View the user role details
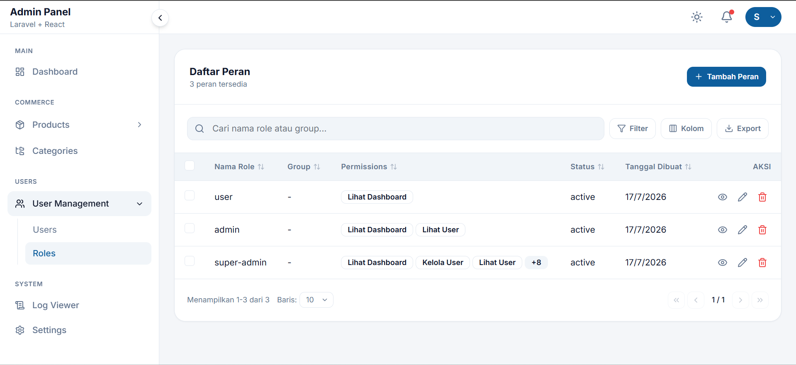Viewport: 796px width, 365px height. pyautogui.click(x=723, y=197)
